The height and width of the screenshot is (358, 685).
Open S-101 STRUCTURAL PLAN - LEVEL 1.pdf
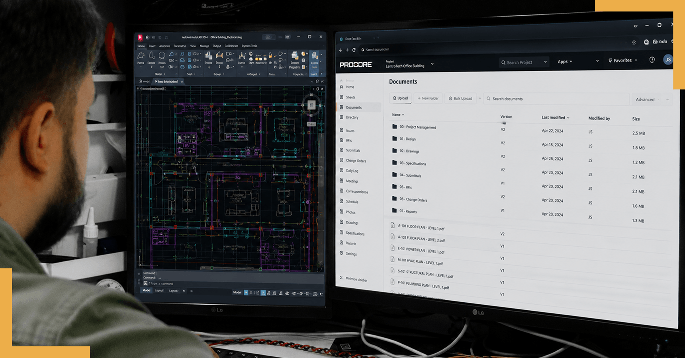pos(422,273)
